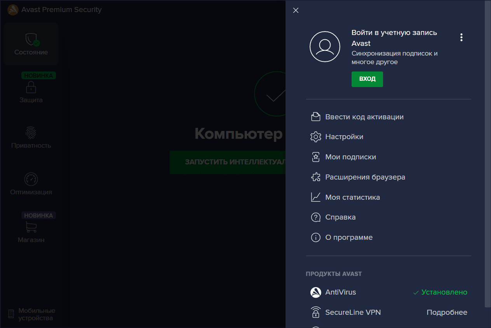This screenshot has height=328, width=491.
Task: Click Подробнее link for SecureLine VPN
Action: (x=447, y=312)
